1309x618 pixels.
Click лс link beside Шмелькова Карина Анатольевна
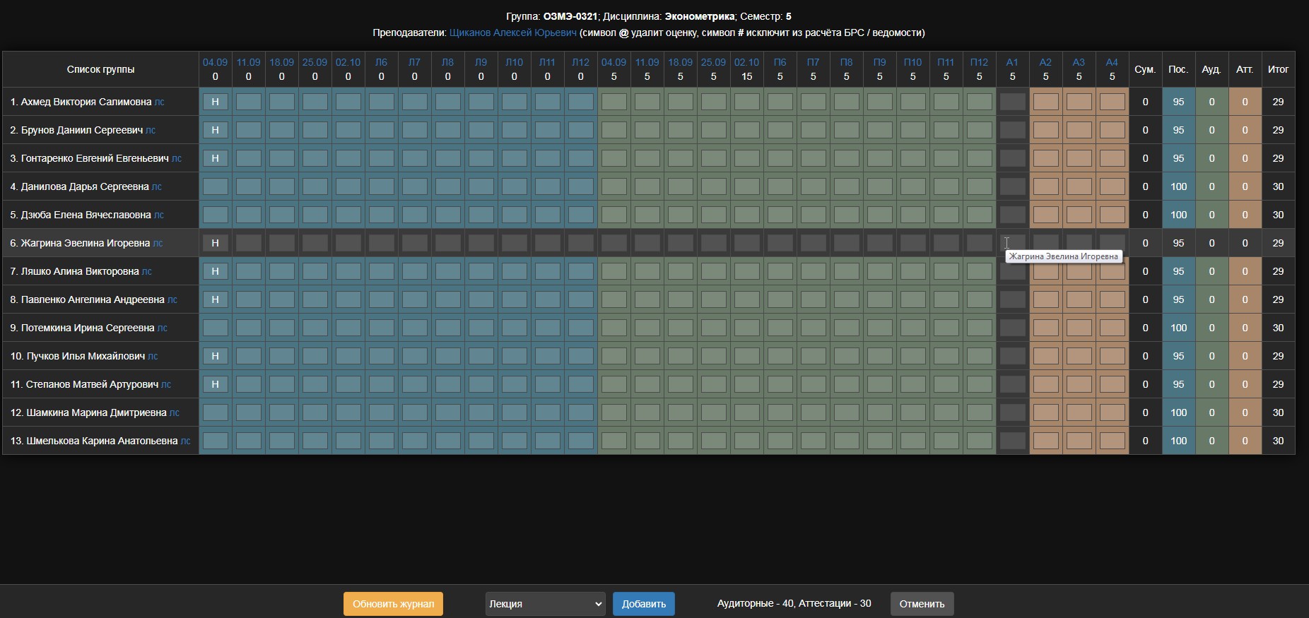(x=186, y=441)
